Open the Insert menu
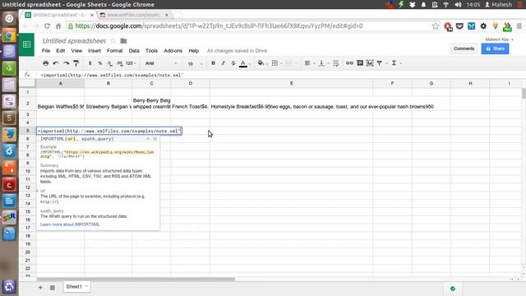Viewport: 526px width, 296px height. click(x=95, y=51)
